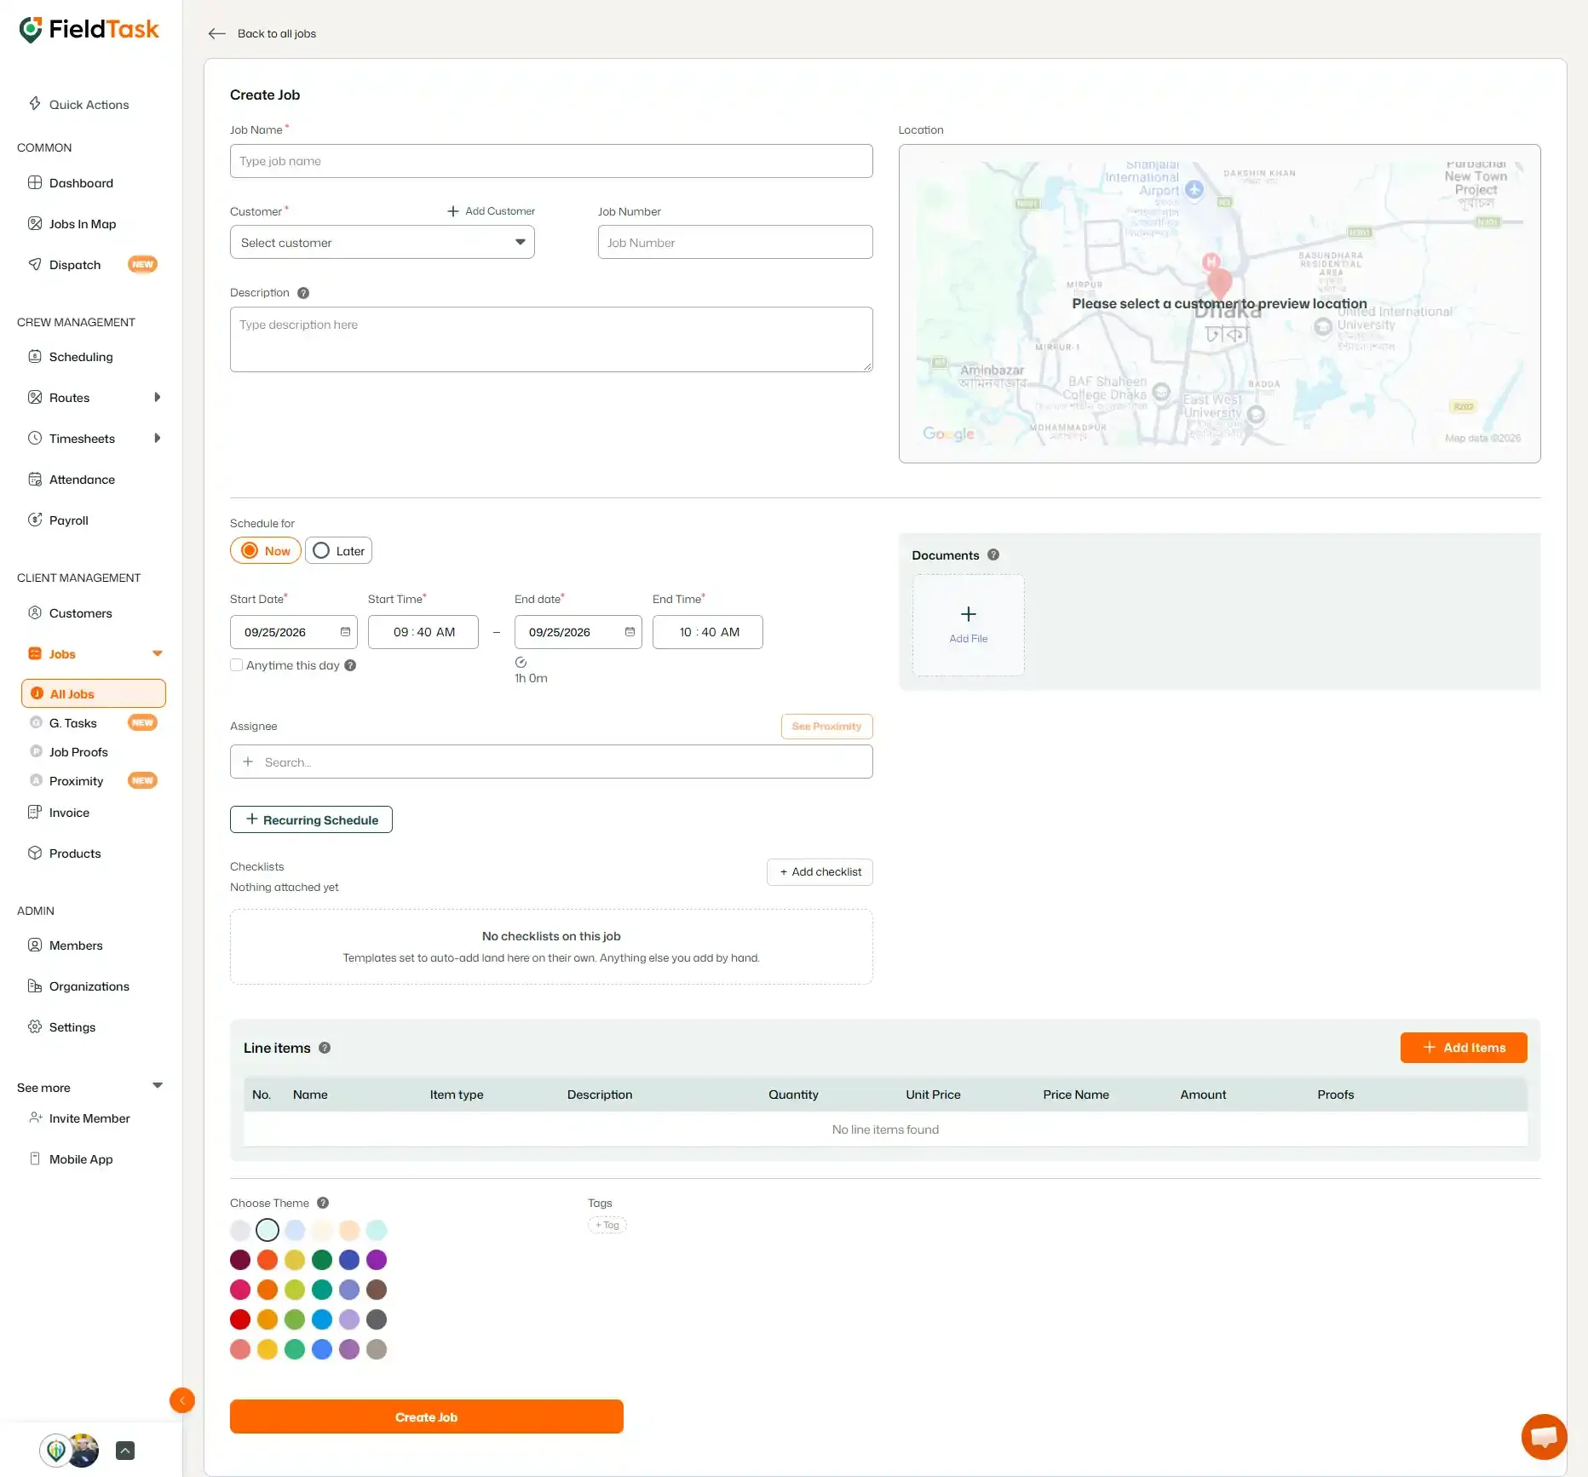Click the End date calendar icon
Viewport: 1588px width, 1477px height.
[x=630, y=632]
